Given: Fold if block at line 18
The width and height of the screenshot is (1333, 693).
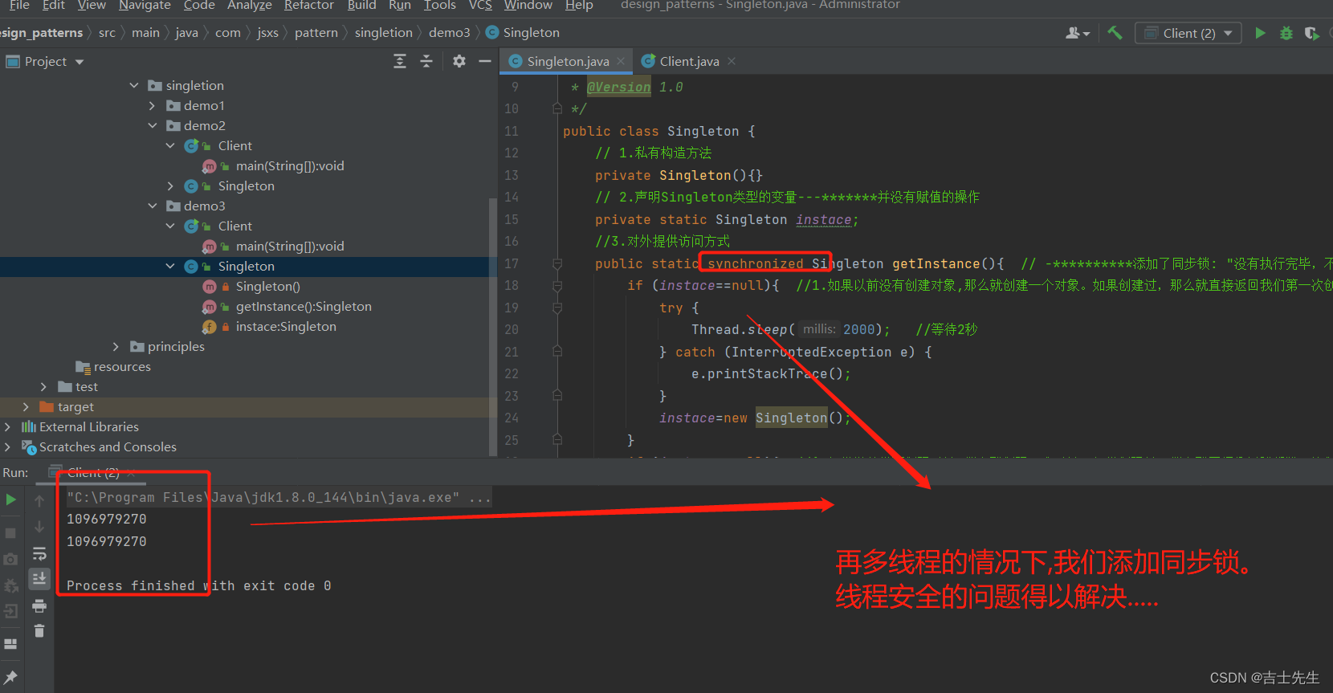Looking at the screenshot, I should pyautogui.click(x=557, y=285).
